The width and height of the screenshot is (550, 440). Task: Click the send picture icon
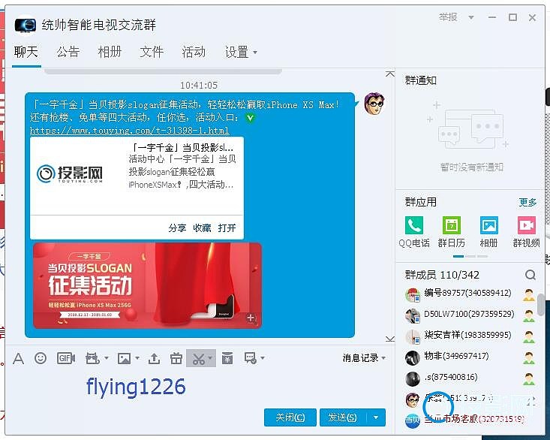point(124,358)
